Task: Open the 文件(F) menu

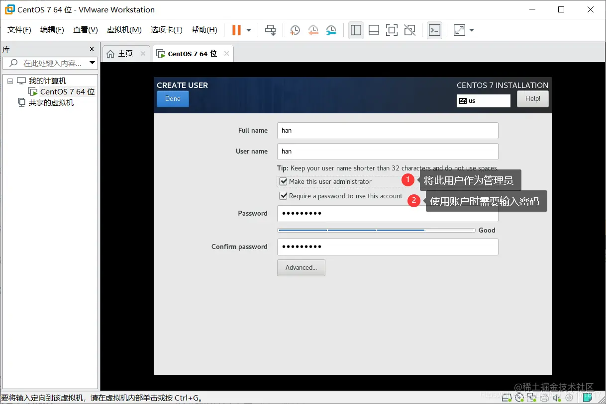Action: 19,30
